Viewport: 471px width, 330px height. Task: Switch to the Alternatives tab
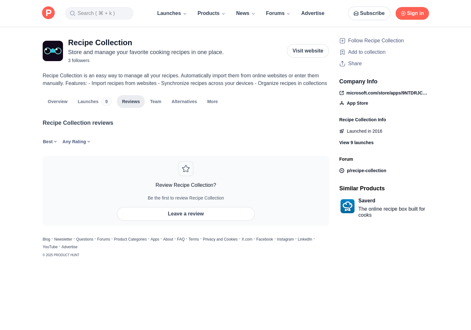click(184, 102)
